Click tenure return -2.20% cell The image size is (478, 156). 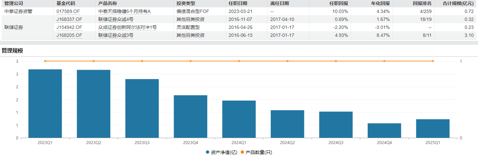point(341,27)
